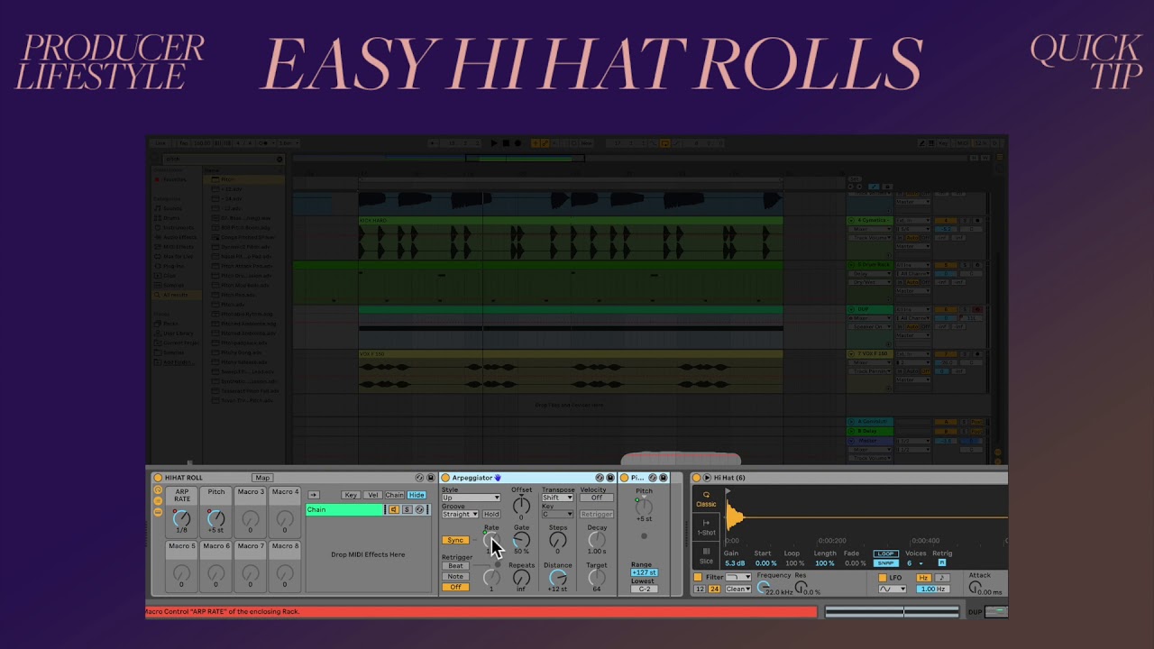Viewport: 1154px width, 649px height.
Task: Click the transport Record button
Action: (517, 142)
